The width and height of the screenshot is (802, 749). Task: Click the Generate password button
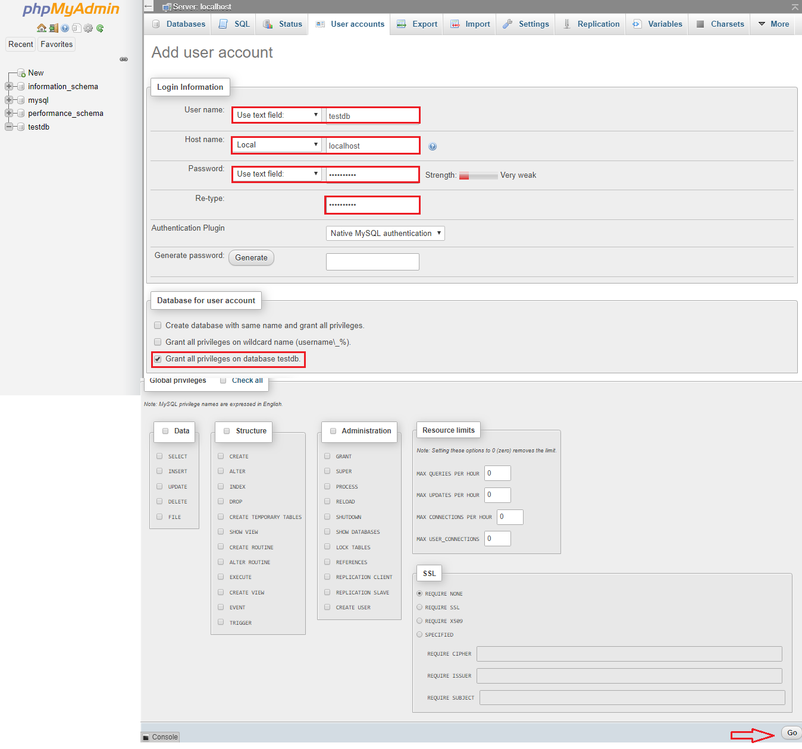coord(251,258)
